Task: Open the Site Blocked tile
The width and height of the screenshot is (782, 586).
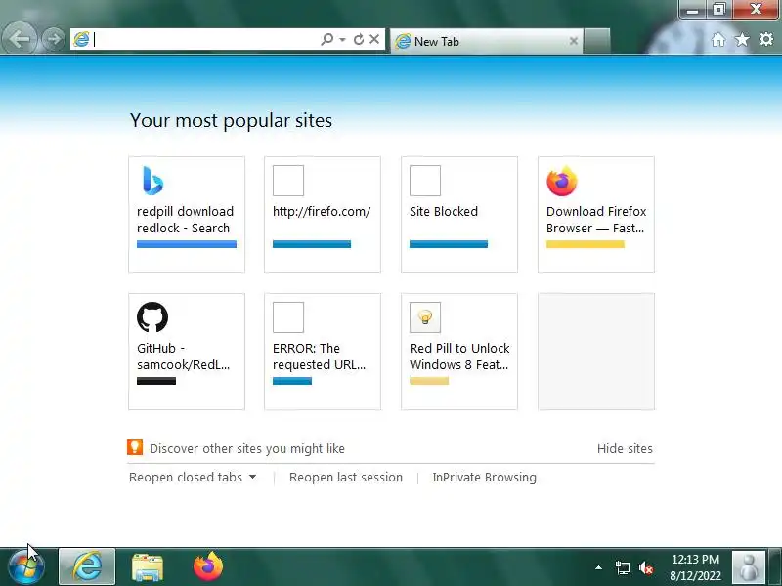Action: click(459, 215)
